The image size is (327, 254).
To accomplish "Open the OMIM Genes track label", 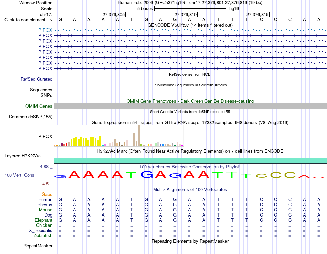I will point(39,106).
